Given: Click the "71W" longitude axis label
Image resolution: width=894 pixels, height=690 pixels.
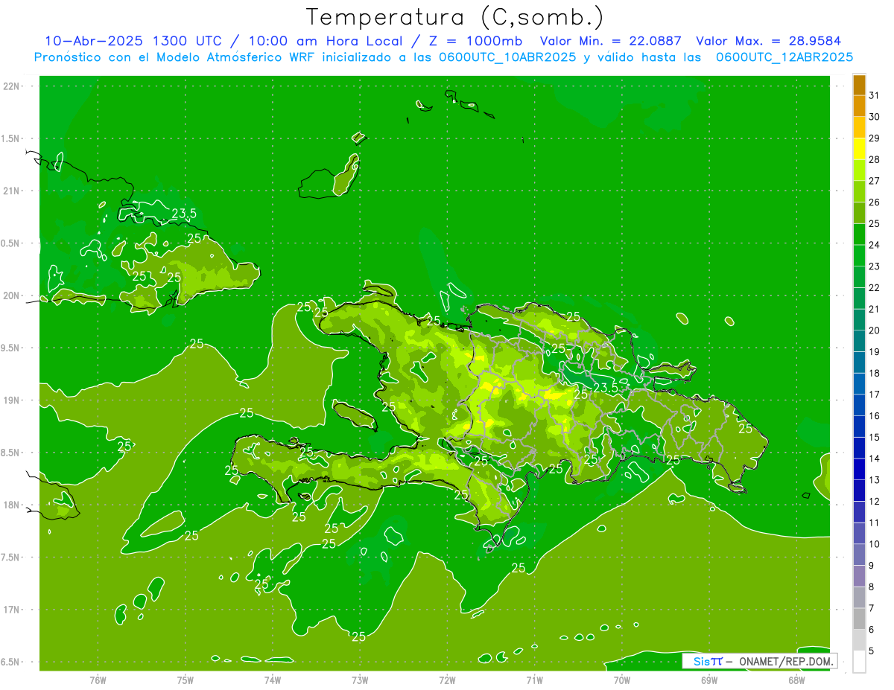Looking at the screenshot, I should [x=534, y=680].
